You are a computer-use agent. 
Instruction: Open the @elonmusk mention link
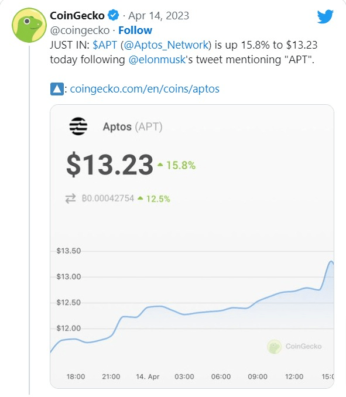[x=157, y=60]
